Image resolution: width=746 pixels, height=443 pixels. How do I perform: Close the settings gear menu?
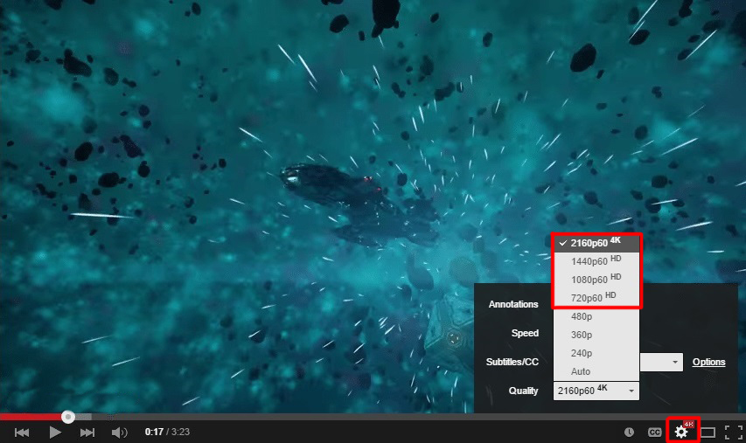681,432
